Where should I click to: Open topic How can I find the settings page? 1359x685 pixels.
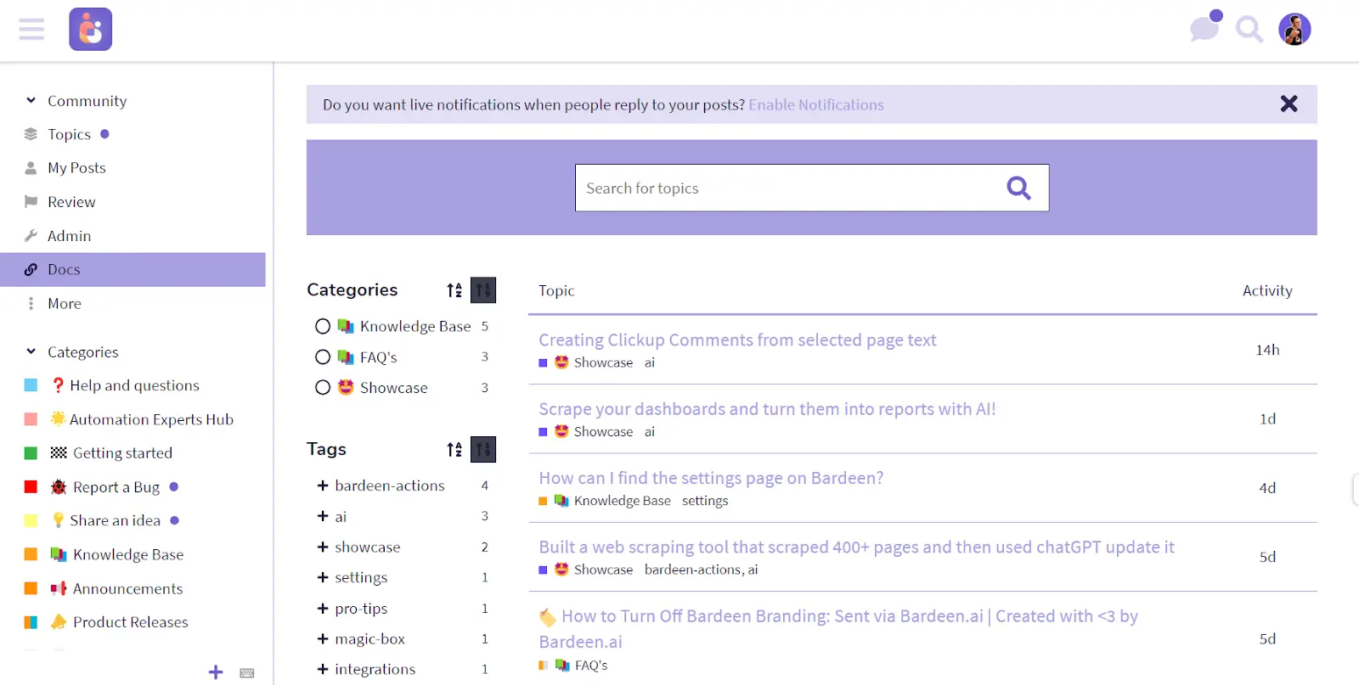click(x=711, y=478)
